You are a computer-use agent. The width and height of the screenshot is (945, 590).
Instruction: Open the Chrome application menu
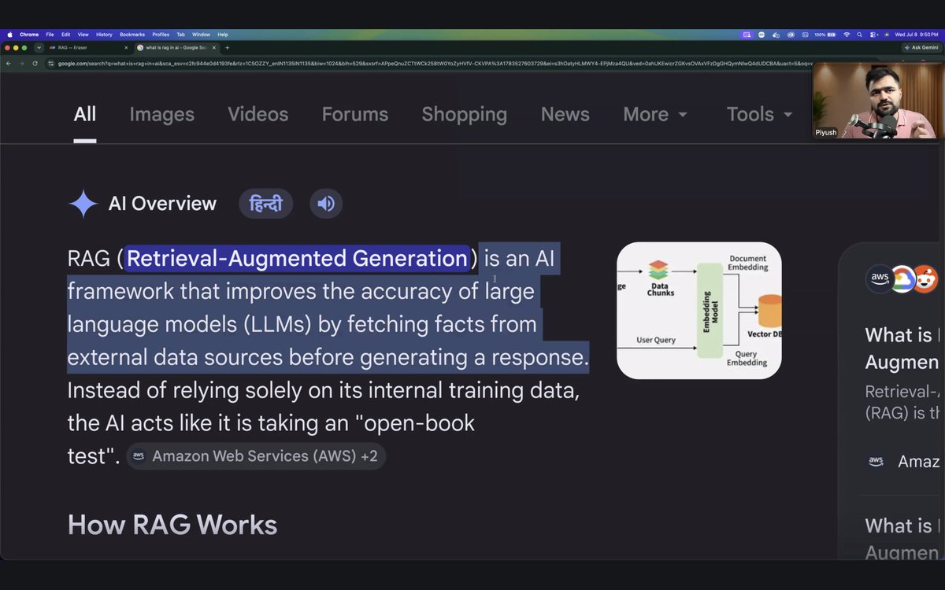tap(29, 35)
